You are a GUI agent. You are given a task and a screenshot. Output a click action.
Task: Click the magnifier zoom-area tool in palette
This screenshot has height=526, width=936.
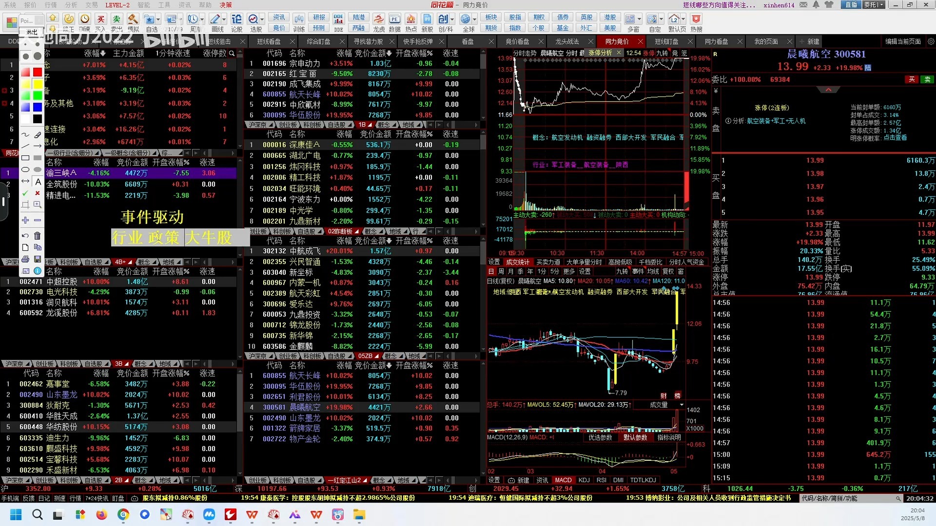tap(38, 205)
